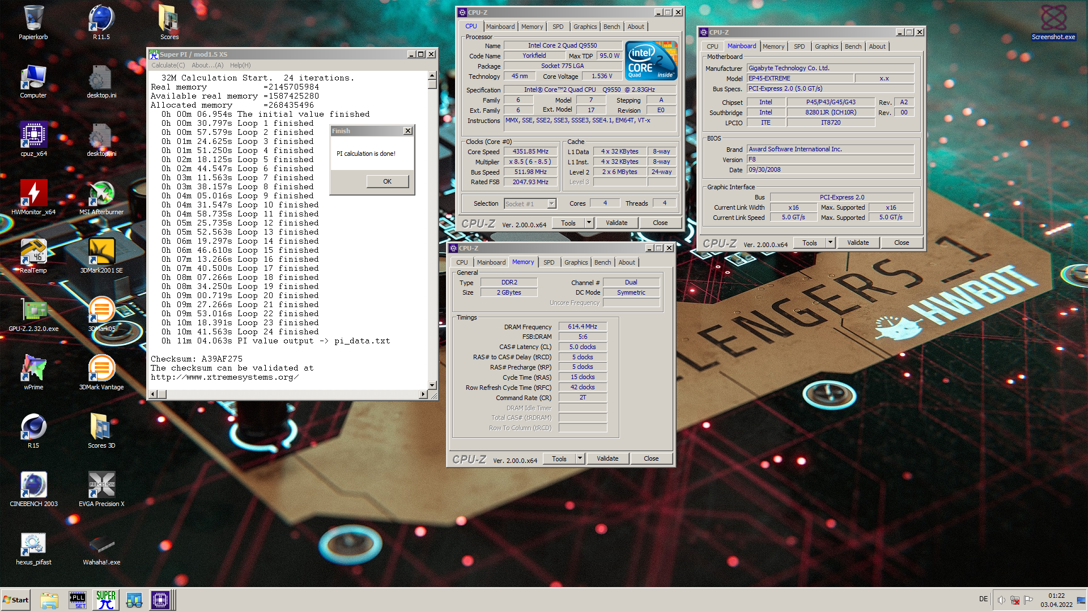Open 3DMark Vantage shortcut
This screenshot has height=612, width=1088.
click(101, 373)
